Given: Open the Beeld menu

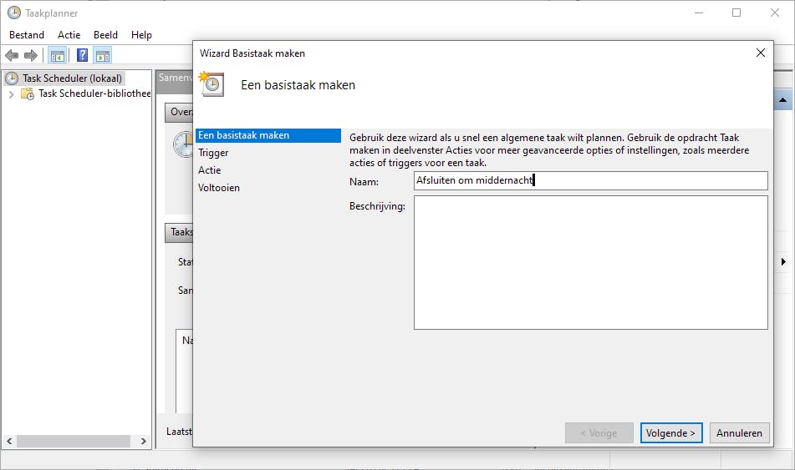Looking at the screenshot, I should 105,35.
